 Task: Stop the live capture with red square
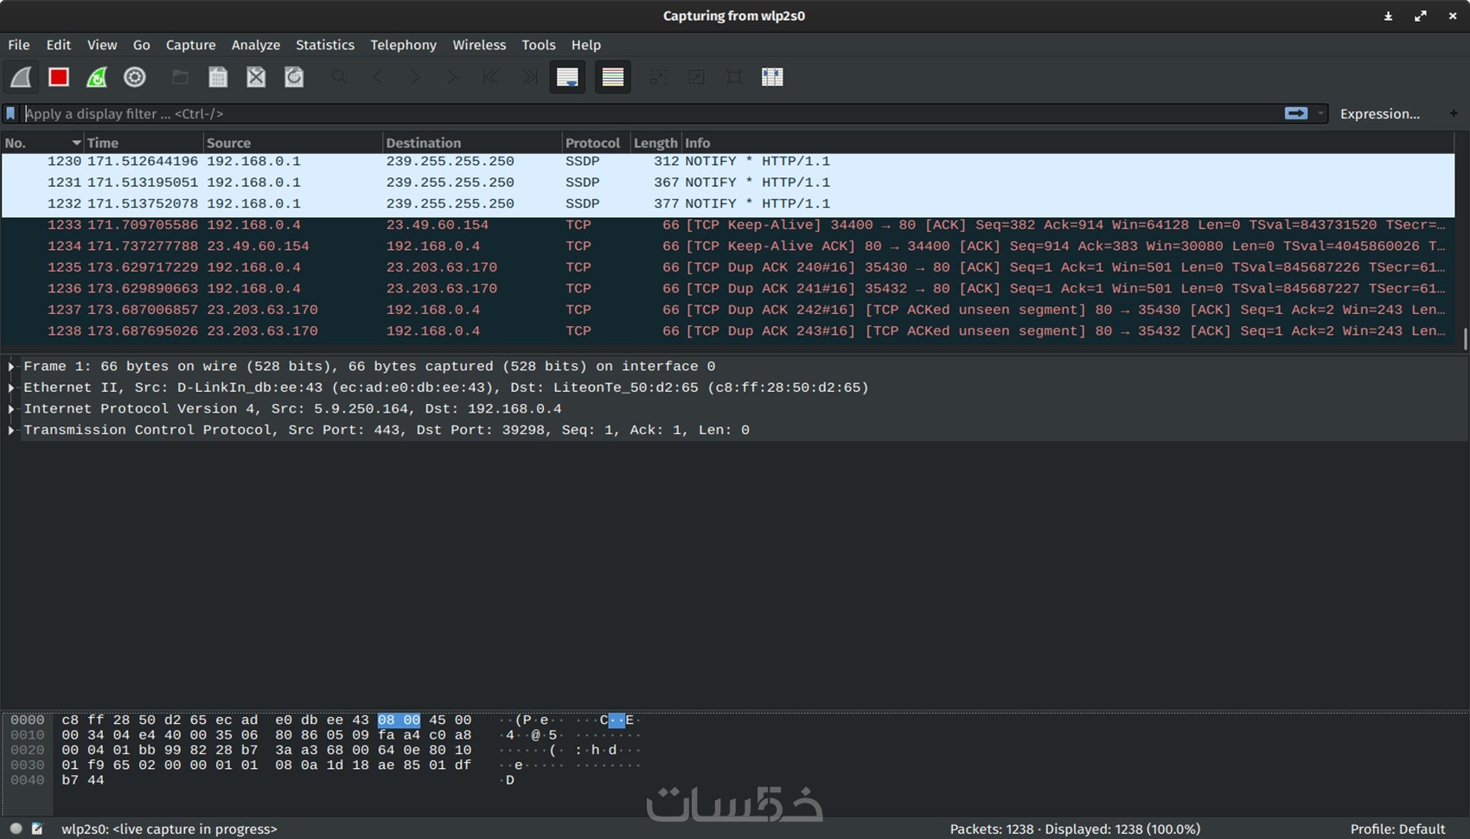59,77
